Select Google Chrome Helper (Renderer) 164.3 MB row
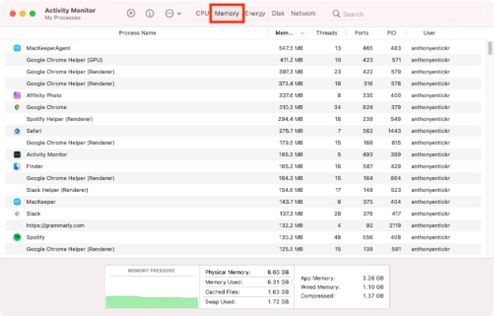The height and width of the screenshot is (316, 496). [x=243, y=178]
